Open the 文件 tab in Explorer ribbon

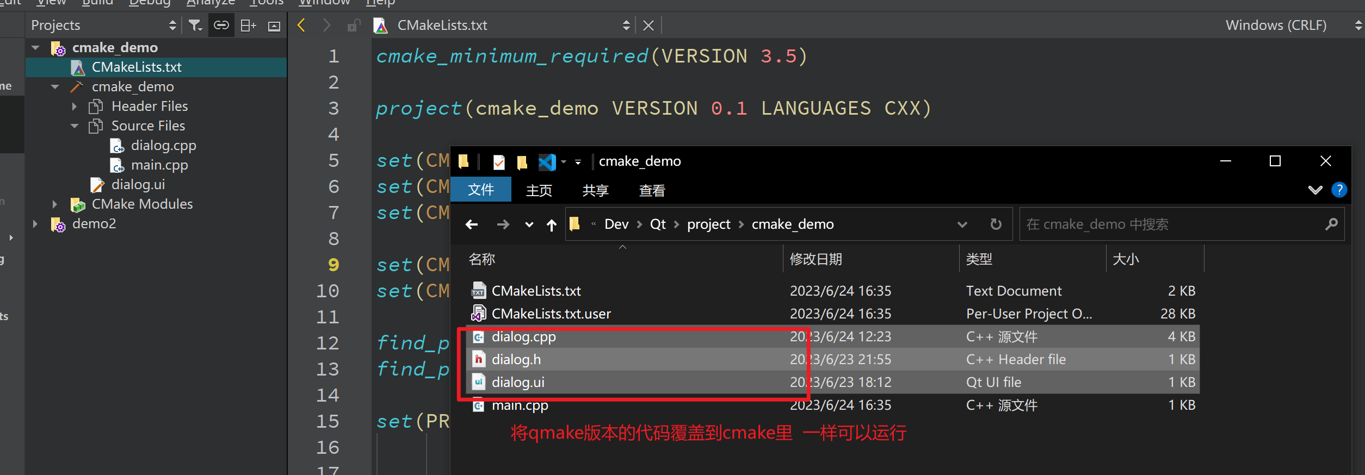[x=481, y=189]
